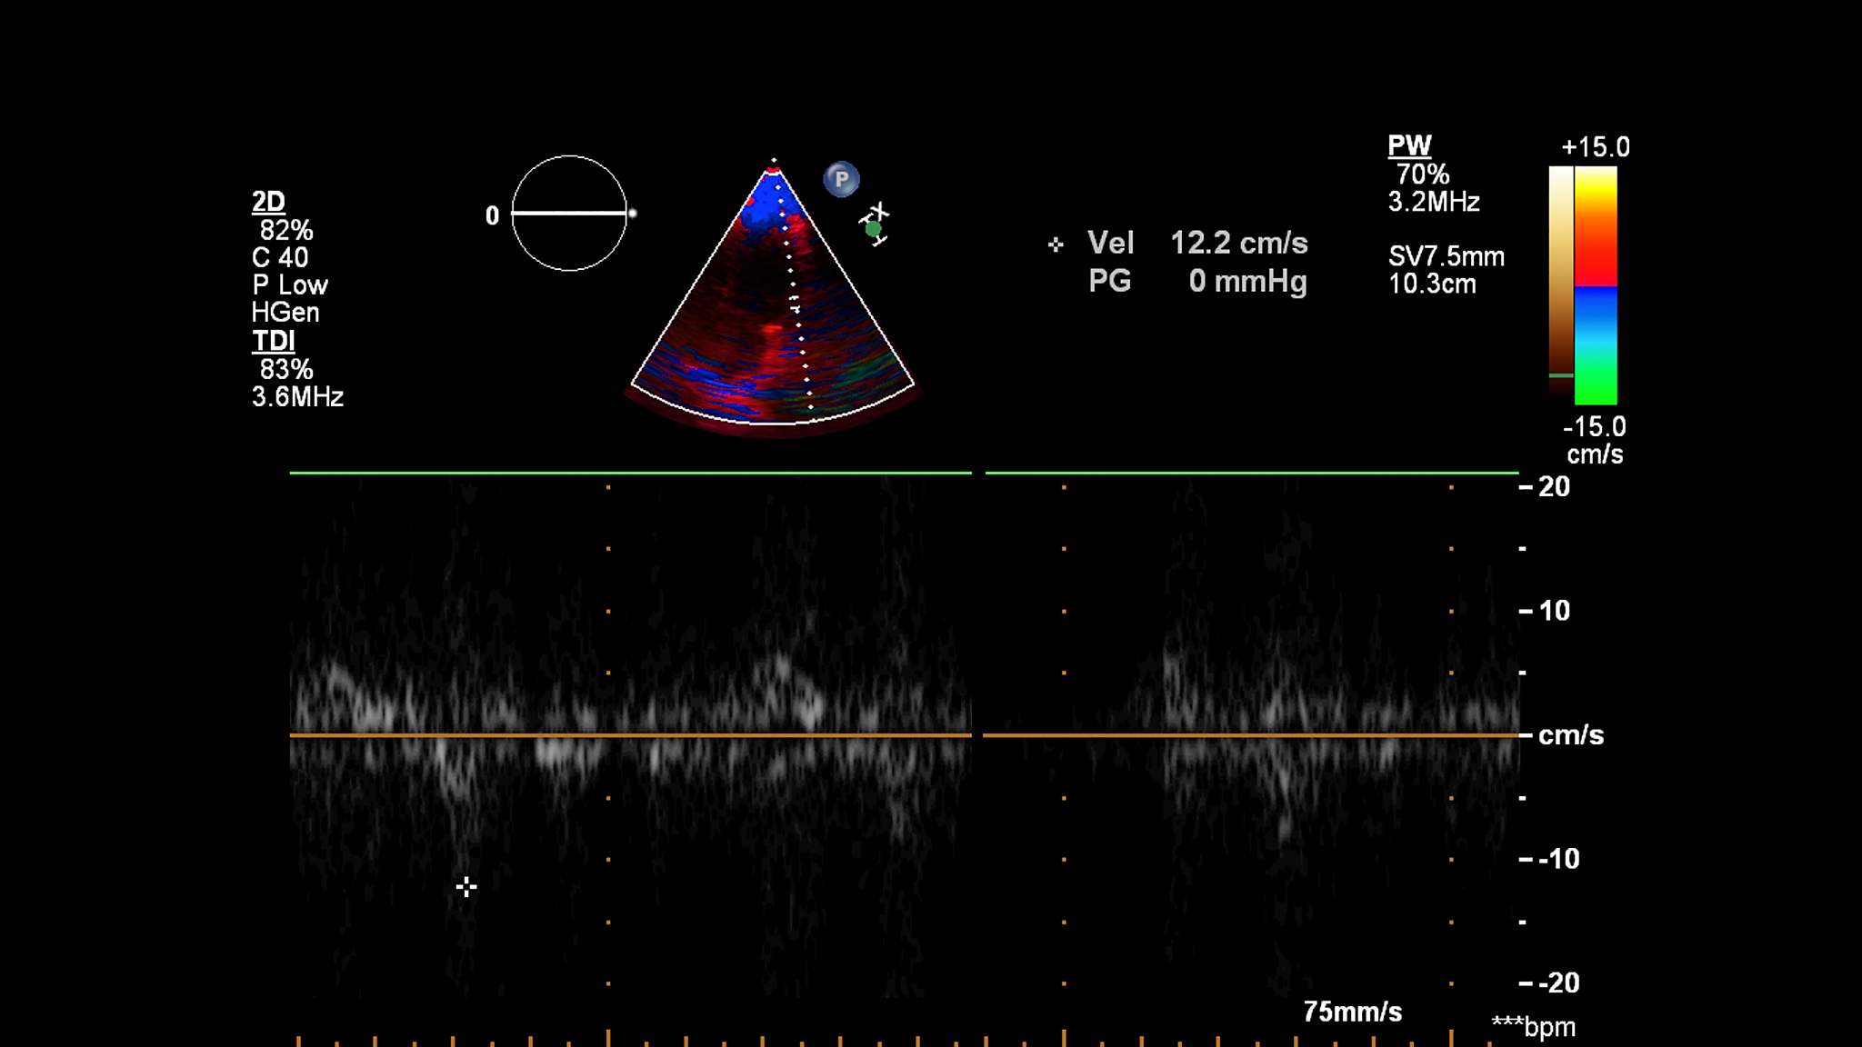Click the caliper symbol beside Vel

coord(1056,244)
